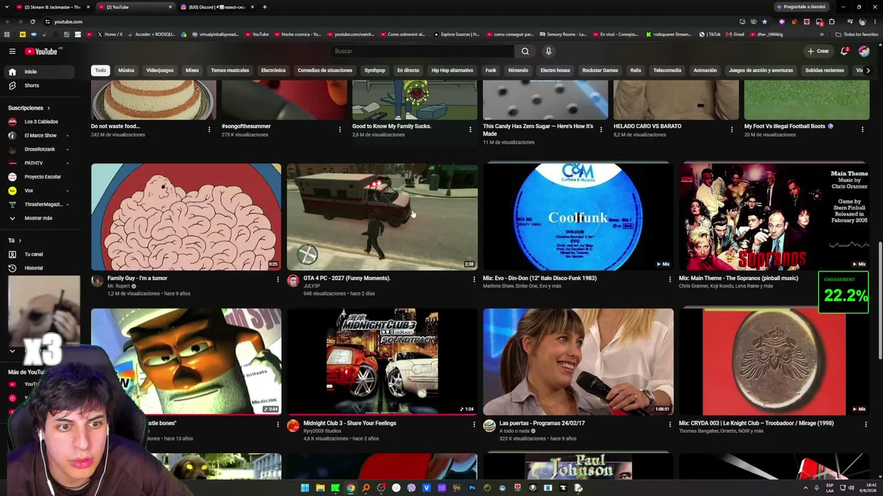Open a new browser tab

[x=265, y=7]
